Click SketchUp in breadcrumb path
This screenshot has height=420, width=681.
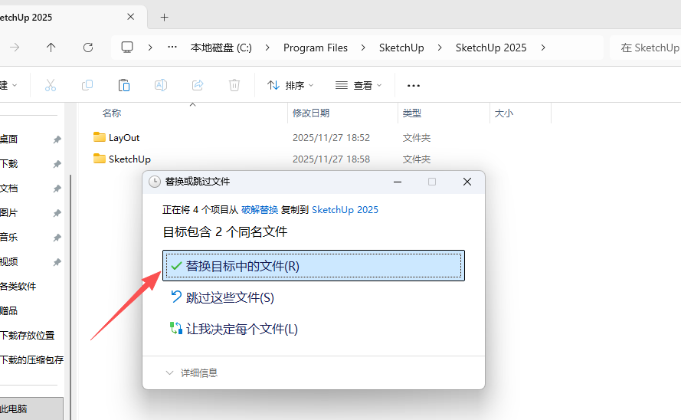[x=401, y=48]
